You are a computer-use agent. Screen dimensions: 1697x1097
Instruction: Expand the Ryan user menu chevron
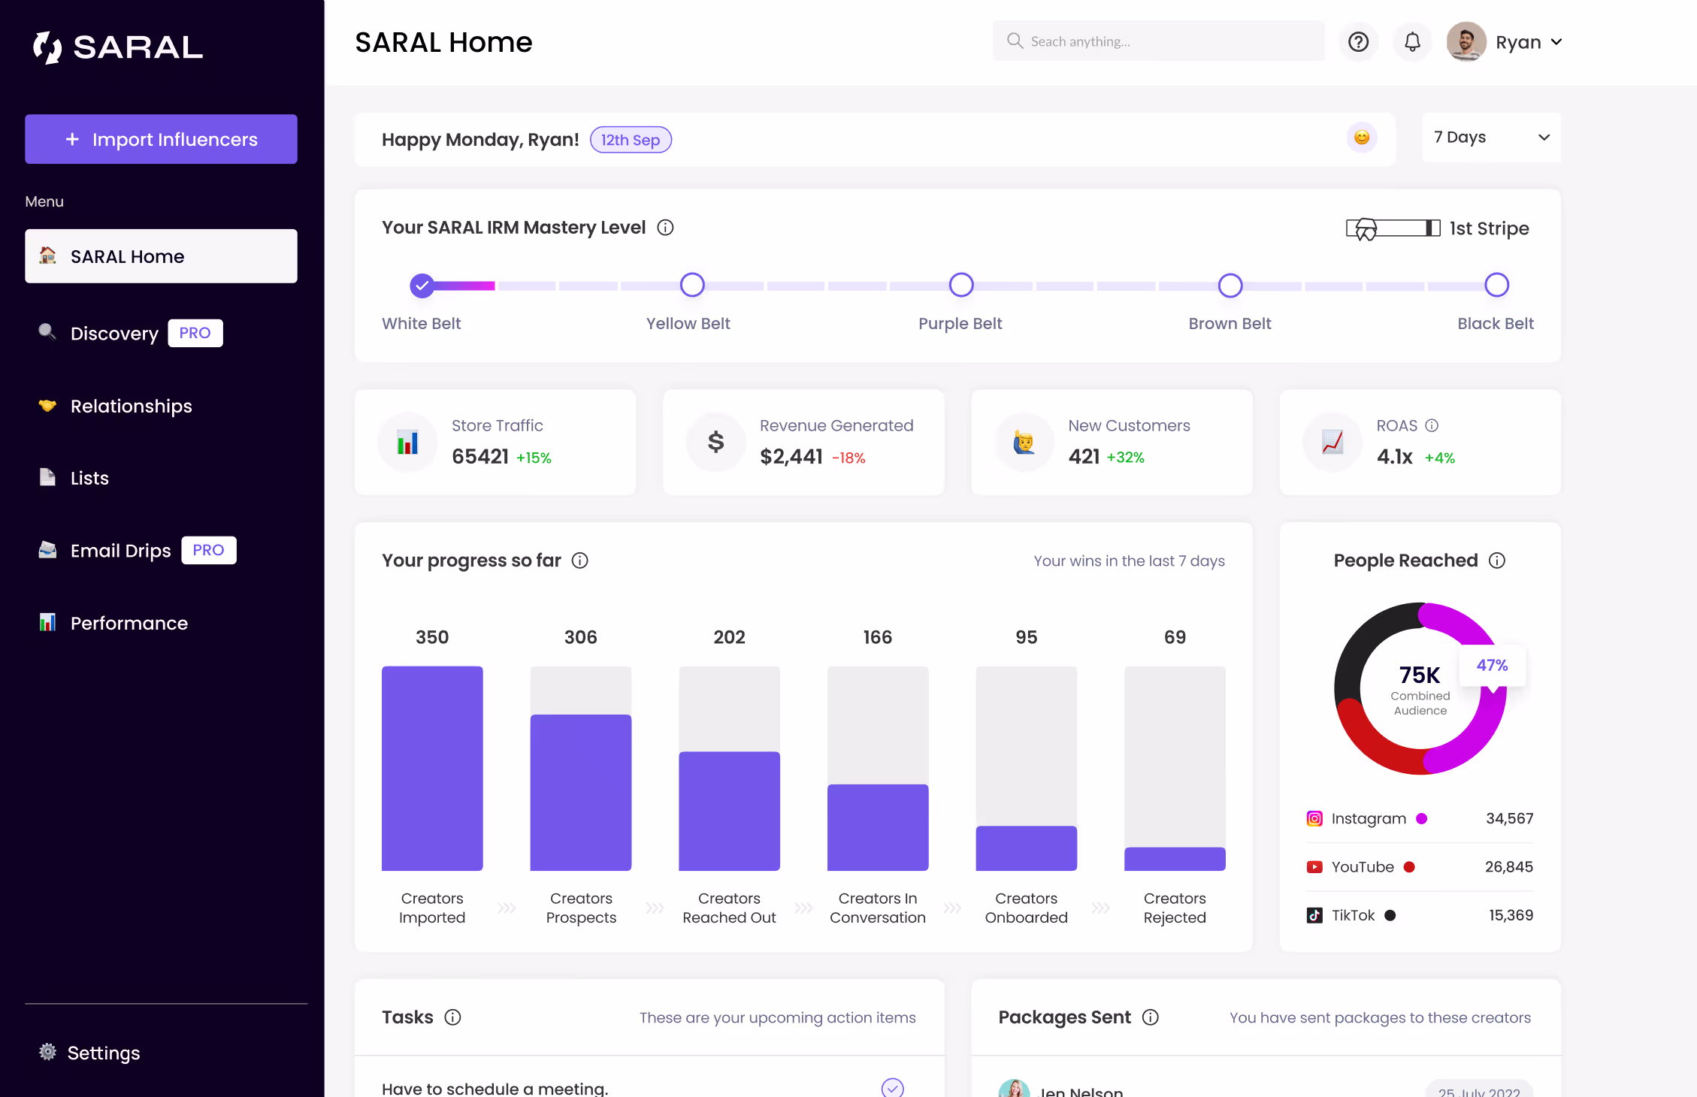[1556, 42]
